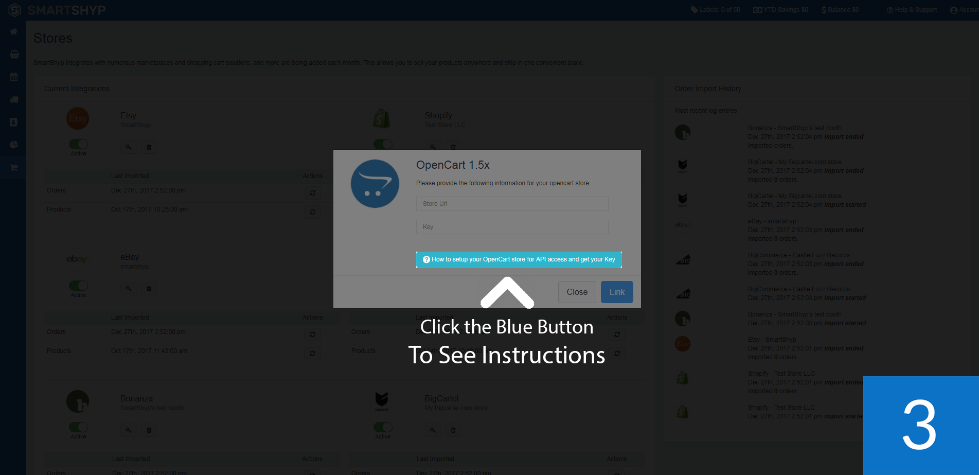Image resolution: width=979 pixels, height=475 pixels.
Task: Click the OpenCart logo in dialog
Action: (375, 184)
